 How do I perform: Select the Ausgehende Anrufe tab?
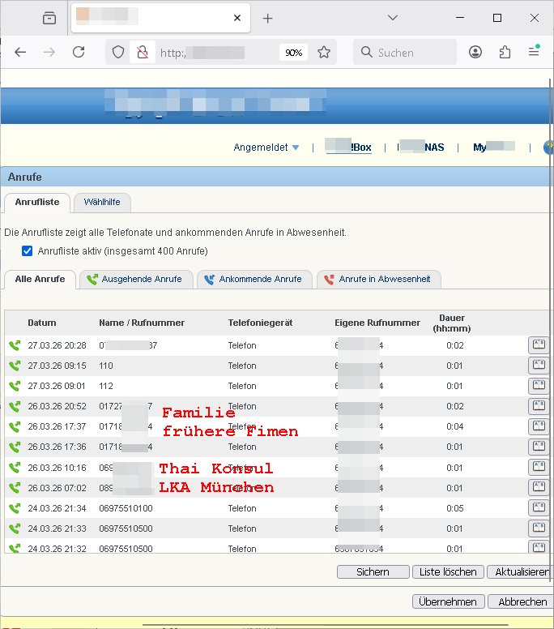(140, 279)
